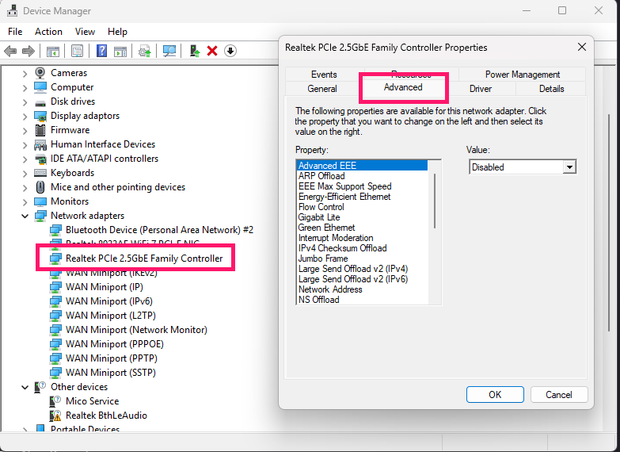Click the Back arrow toolbar icon

pyautogui.click(x=10, y=51)
